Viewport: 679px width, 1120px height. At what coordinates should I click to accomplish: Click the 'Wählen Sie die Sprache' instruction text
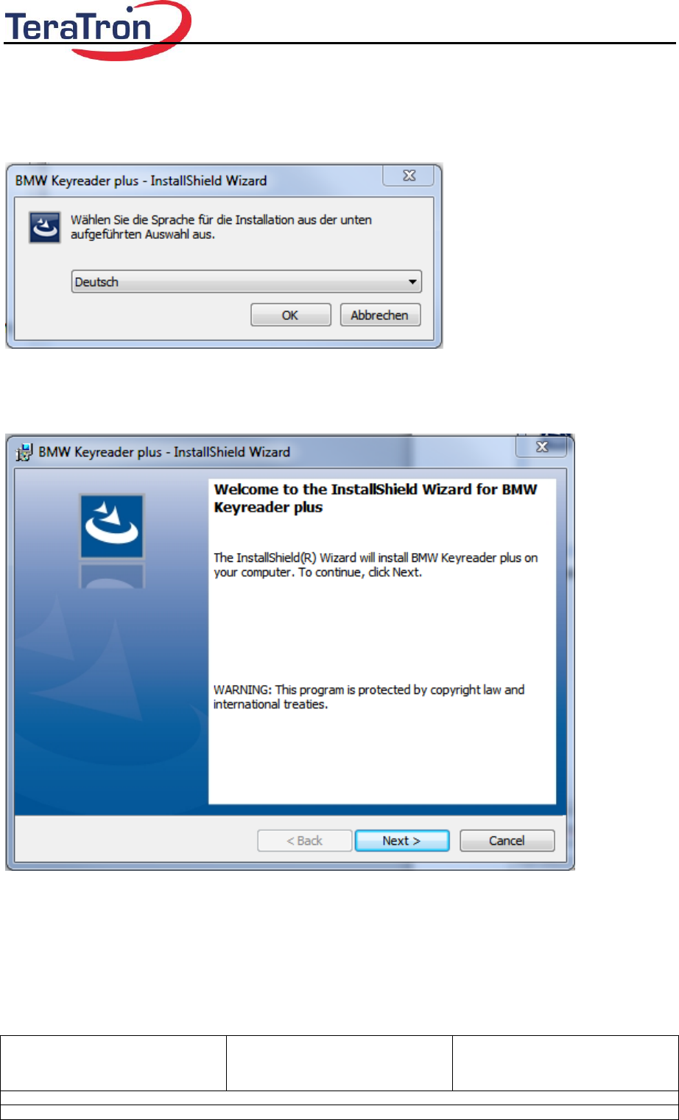coord(221,227)
